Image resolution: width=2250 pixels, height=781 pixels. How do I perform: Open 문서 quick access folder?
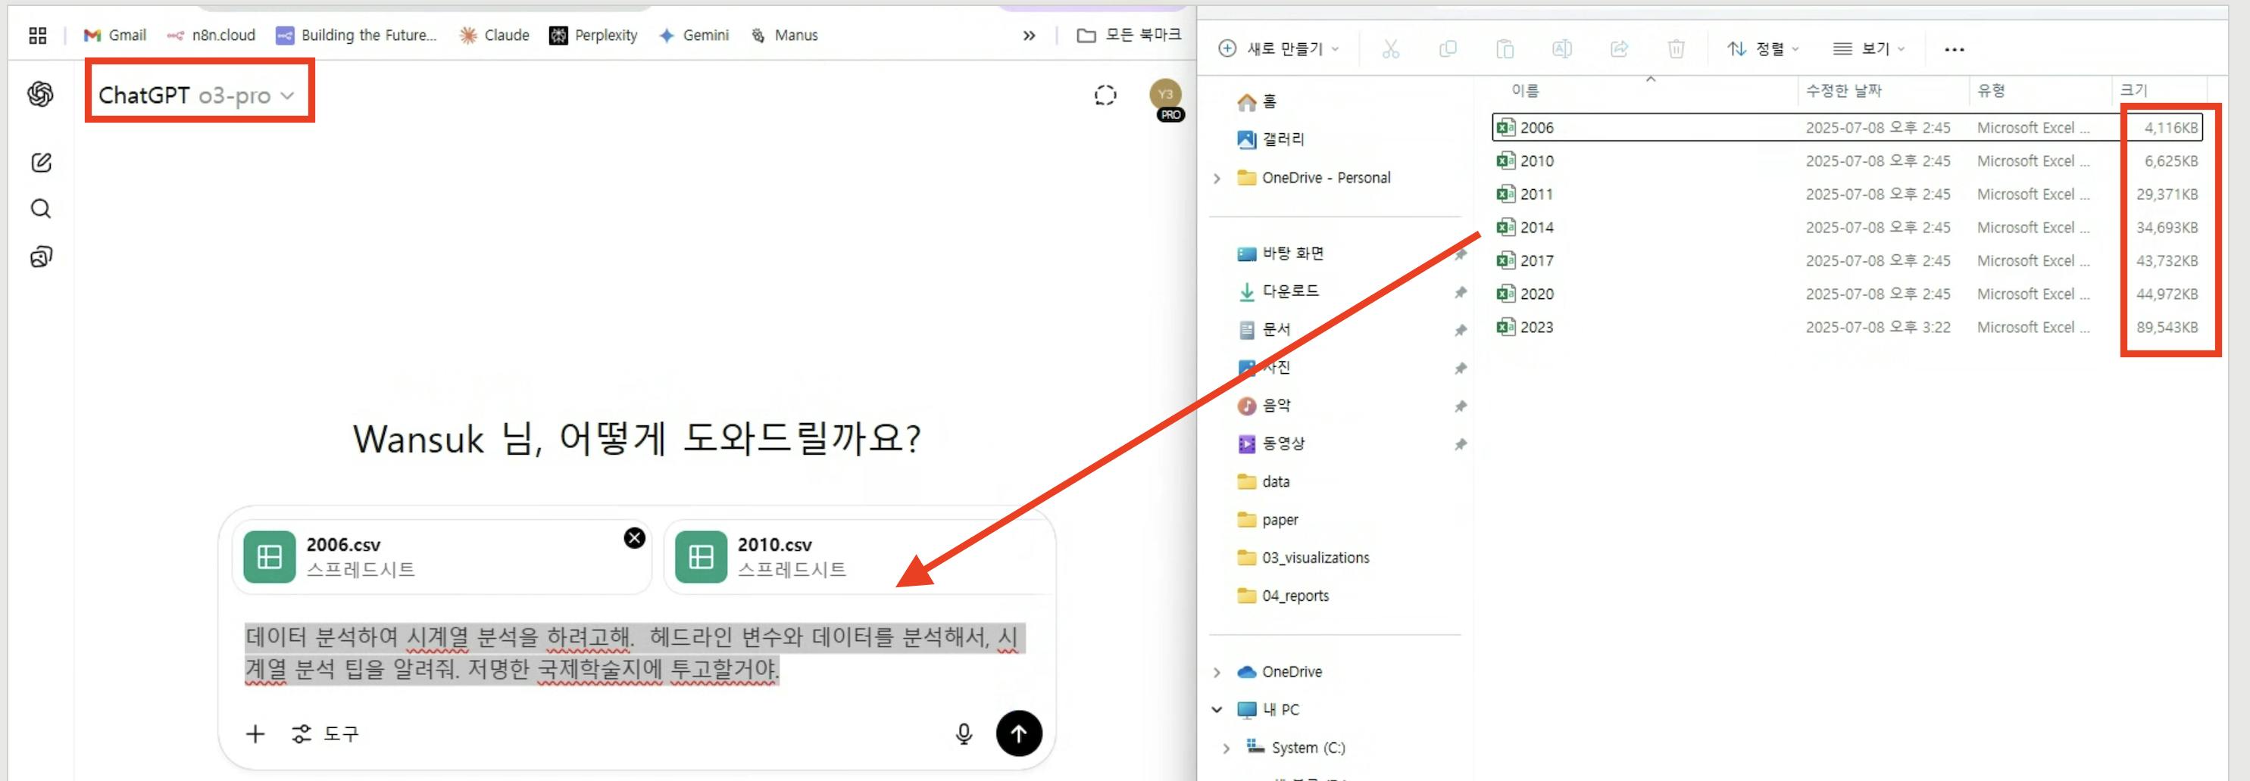pos(1264,330)
